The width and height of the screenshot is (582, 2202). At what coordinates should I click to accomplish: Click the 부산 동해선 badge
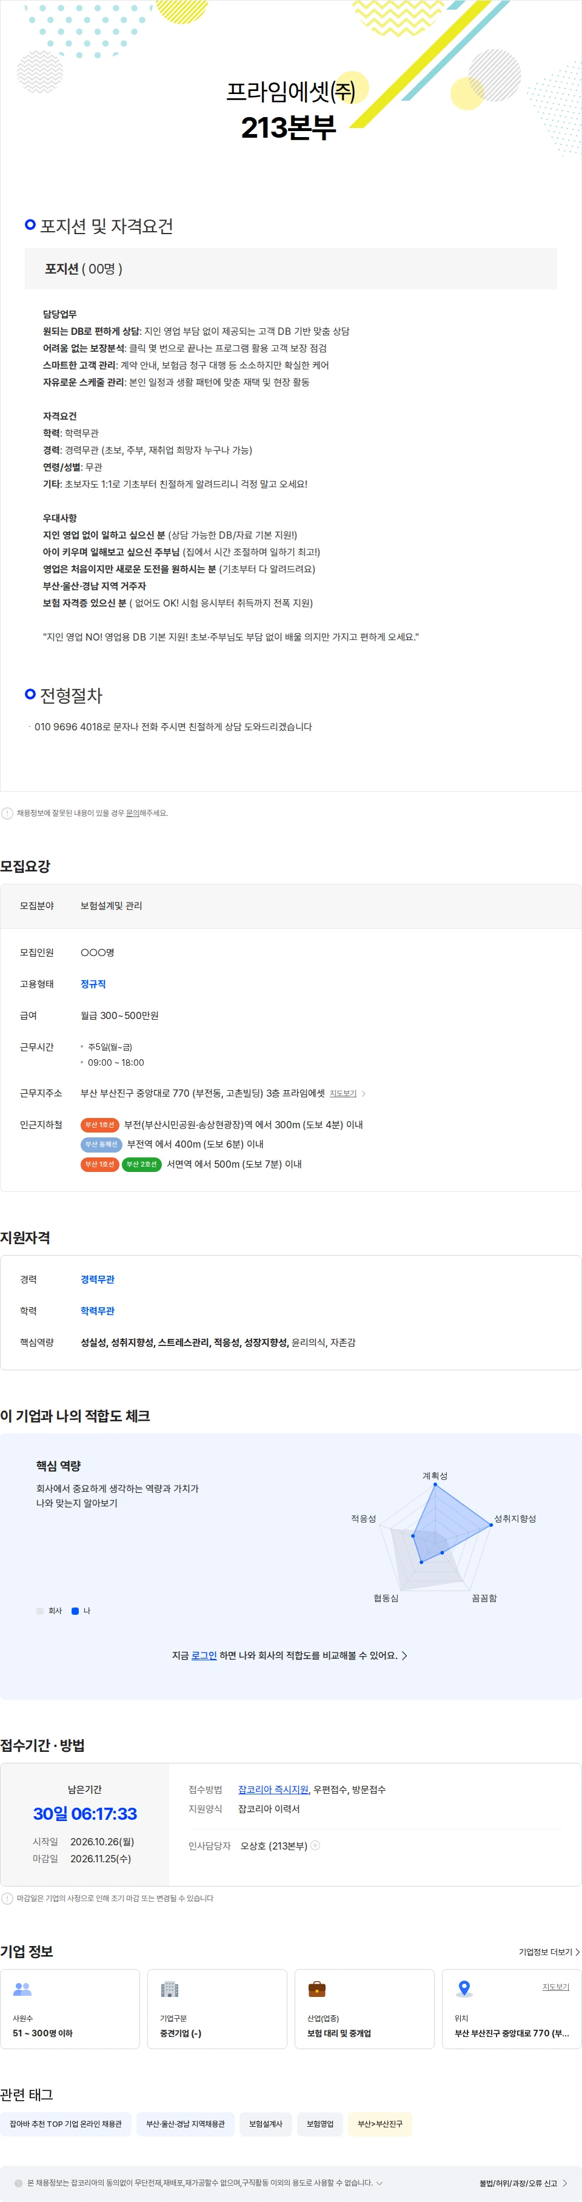(101, 1143)
